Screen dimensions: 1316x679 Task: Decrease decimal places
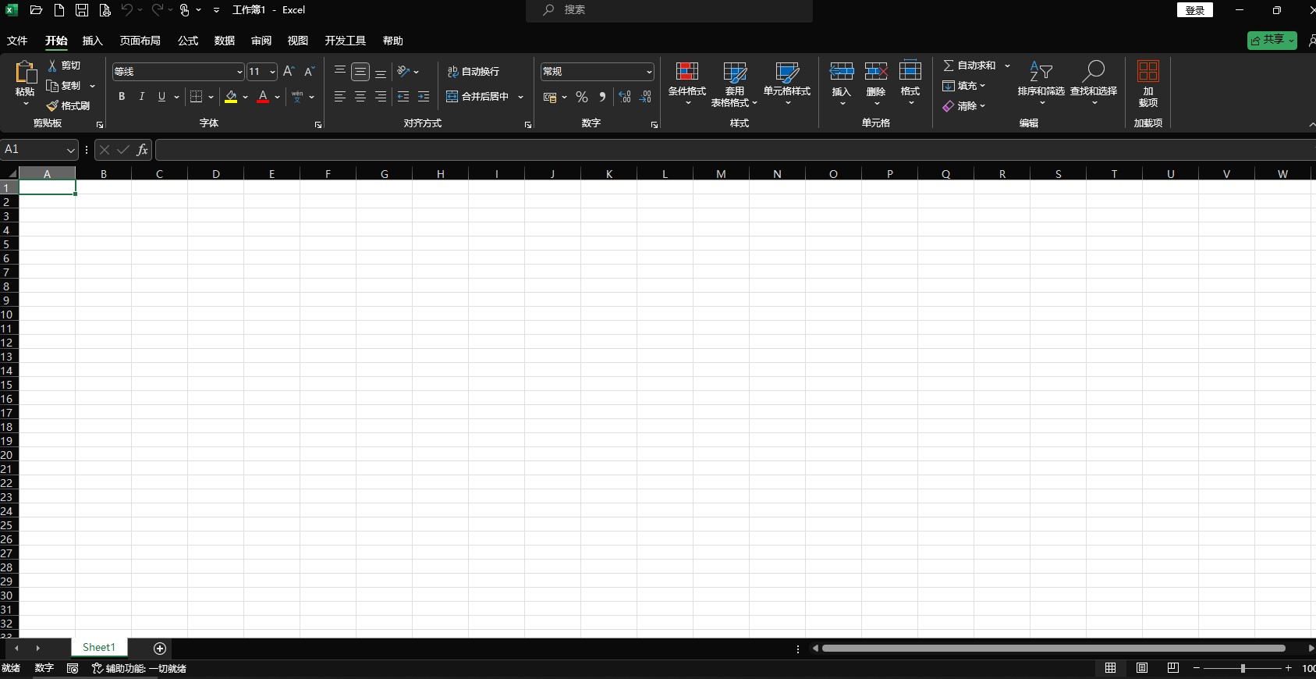click(x=645, y=97)
